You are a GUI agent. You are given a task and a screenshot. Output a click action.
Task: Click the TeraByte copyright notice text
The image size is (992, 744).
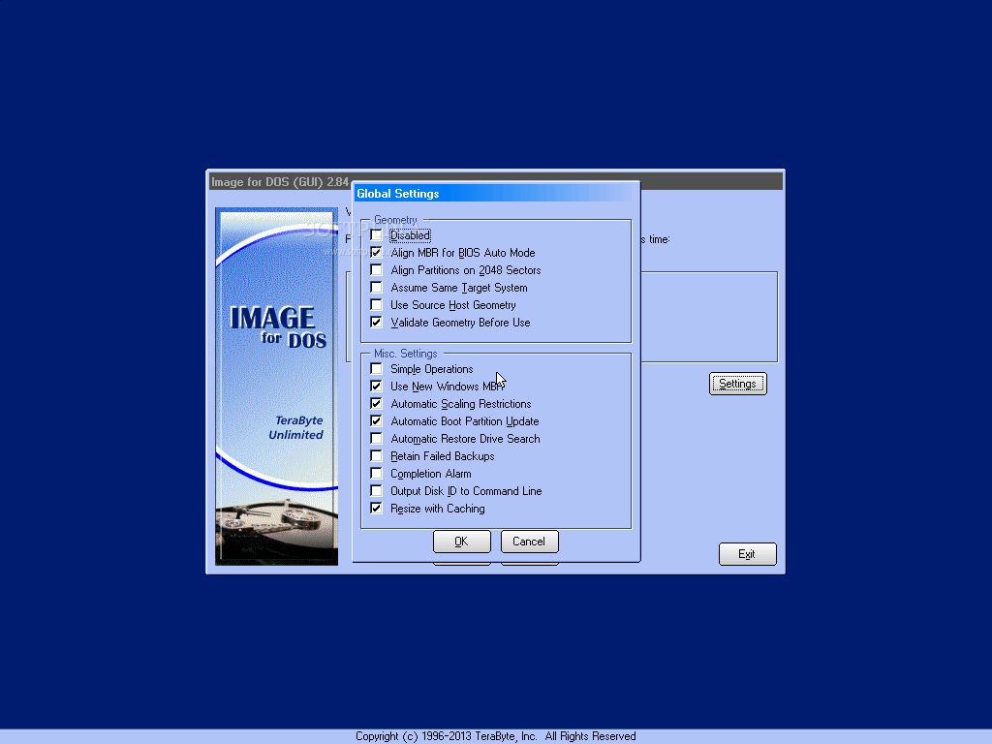point(495,736)
